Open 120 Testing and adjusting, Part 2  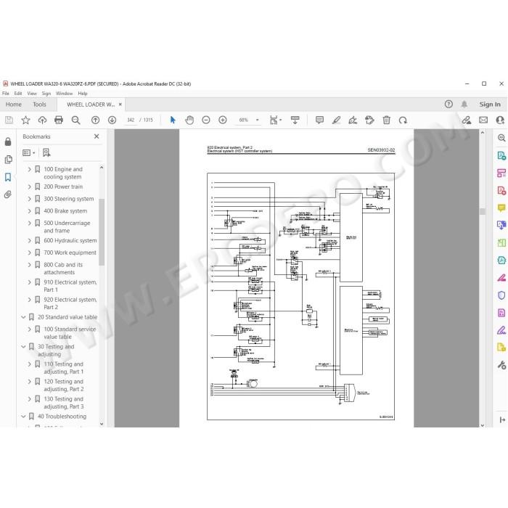point(64,385)
